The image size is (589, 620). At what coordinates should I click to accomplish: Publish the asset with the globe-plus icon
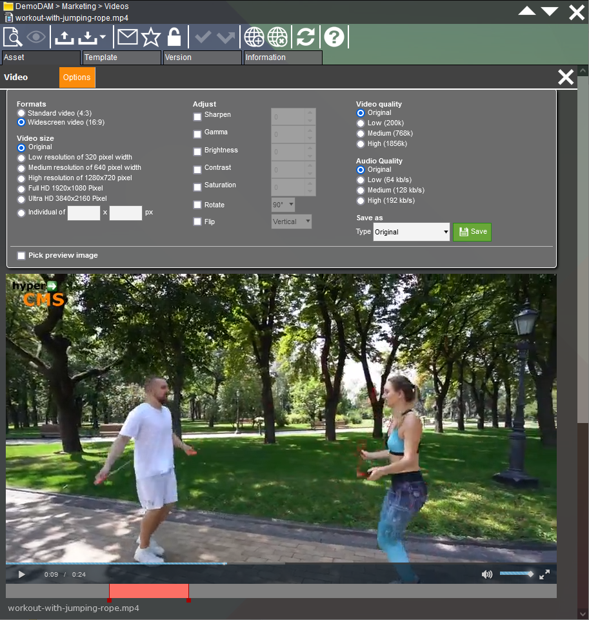(254, 37)
